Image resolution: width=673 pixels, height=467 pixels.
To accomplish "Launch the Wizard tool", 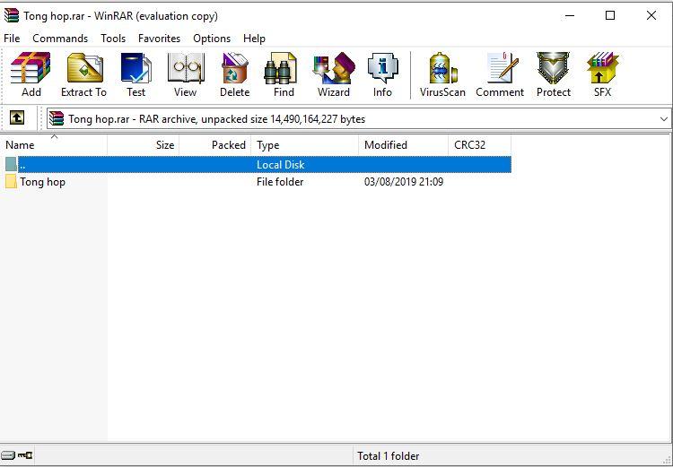I will pos(334,74).
